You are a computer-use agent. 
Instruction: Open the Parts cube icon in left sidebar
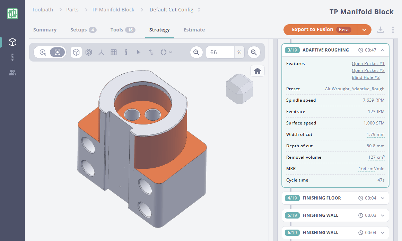click(x=12, y=42)
